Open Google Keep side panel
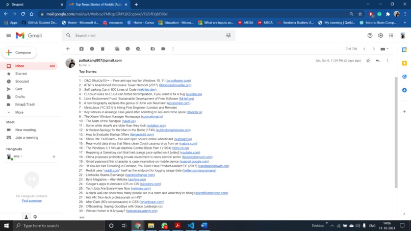411x231 pixels. click(404, 63)
